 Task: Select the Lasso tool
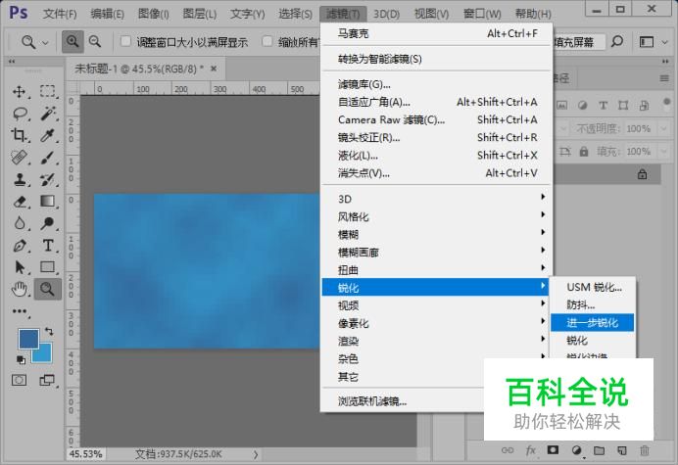pyautogui.click(x=20, y=114)
